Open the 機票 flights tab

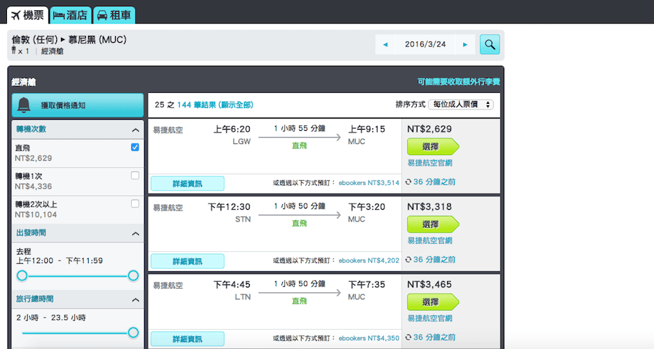point(28,15)
